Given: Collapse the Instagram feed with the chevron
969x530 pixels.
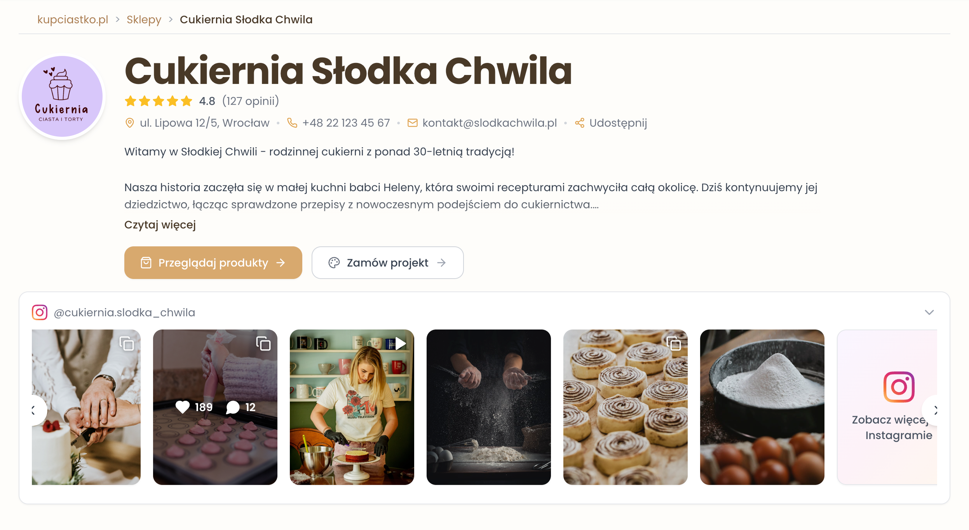Looking at the screenshot, I should [x=930, y=312].
